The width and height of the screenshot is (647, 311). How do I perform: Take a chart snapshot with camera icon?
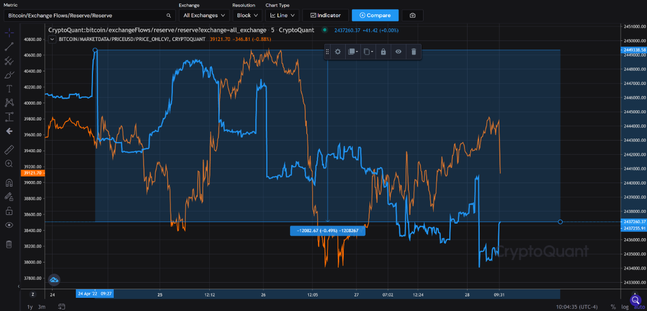412,15
